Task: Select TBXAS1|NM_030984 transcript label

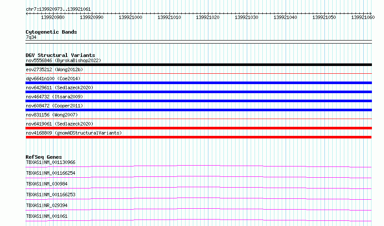Action: click(x=47, y=184)
